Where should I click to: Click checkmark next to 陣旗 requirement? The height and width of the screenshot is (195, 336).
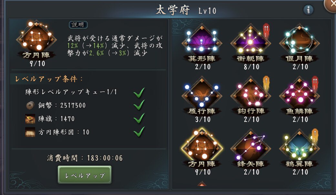coord(139,118)
